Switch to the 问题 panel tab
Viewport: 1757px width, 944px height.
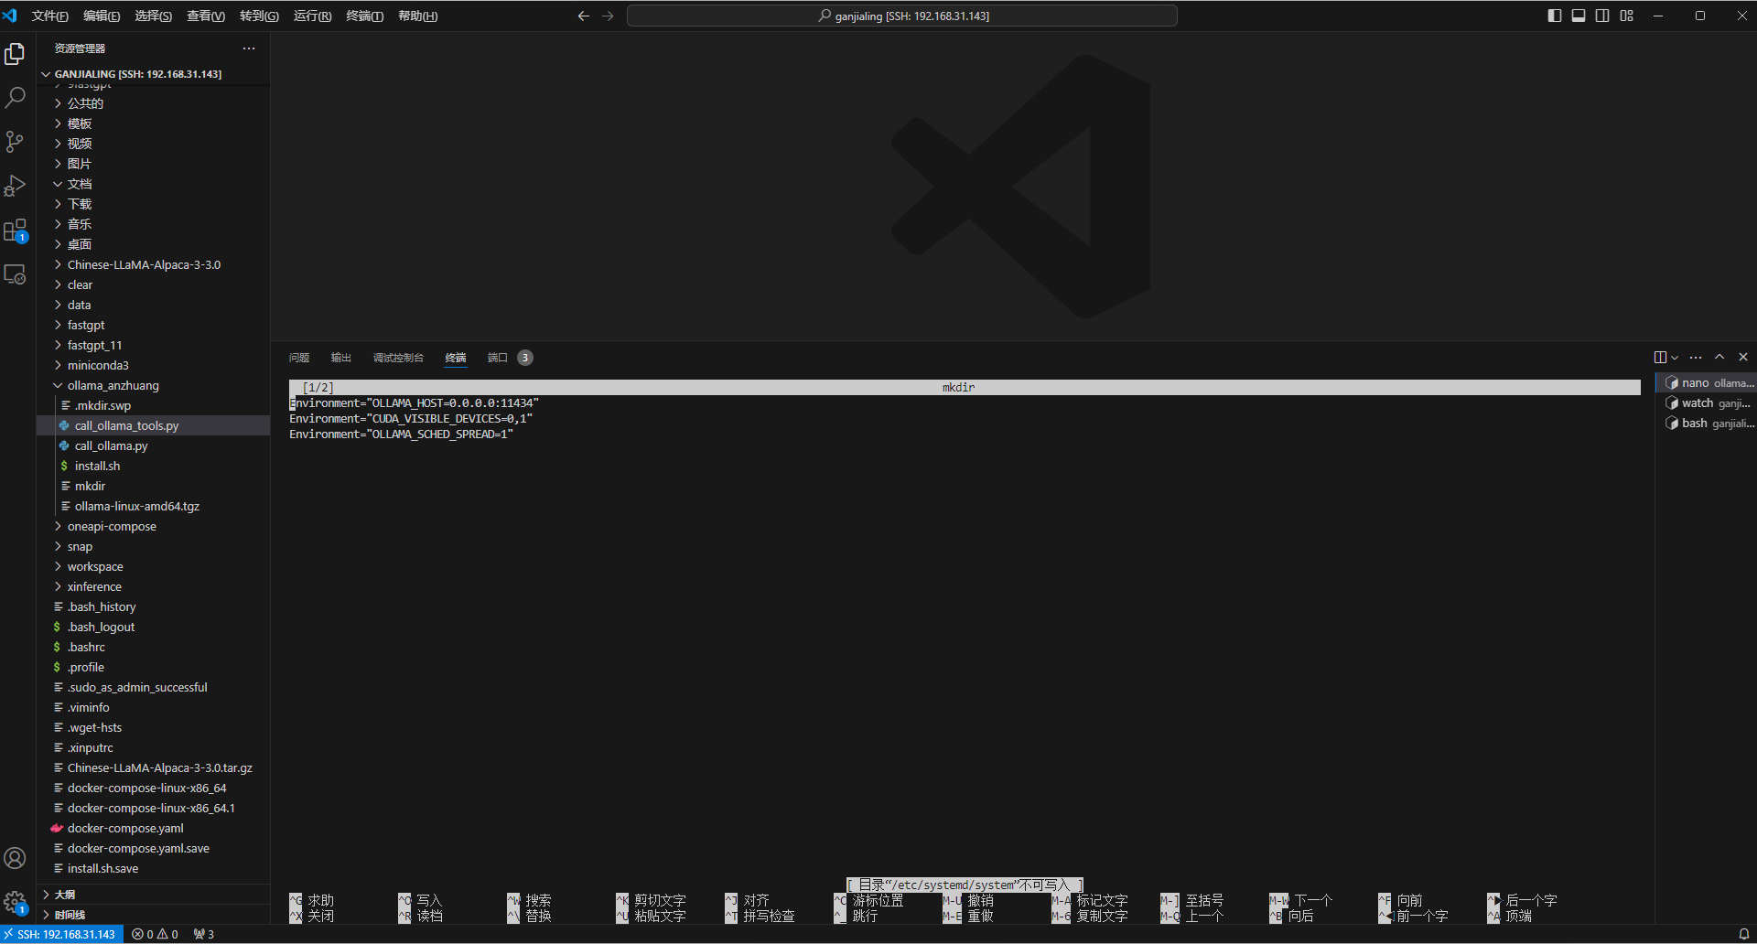coord(299,358)
